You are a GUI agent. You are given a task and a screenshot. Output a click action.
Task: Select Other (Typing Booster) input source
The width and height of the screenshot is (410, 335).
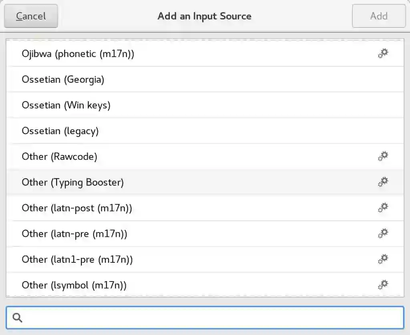pyautogui.click(x=73, y=182)
